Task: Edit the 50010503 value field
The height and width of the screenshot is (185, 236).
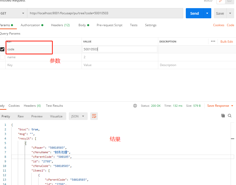Action: (x=120, y=49)
